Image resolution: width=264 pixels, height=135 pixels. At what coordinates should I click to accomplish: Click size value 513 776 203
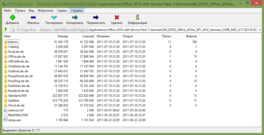[60, 101]
